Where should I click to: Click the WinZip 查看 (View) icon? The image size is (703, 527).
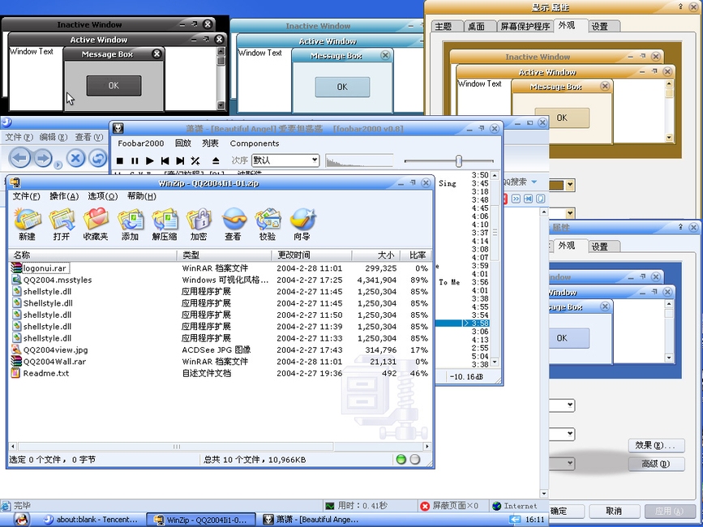pyautogui.click(x=234, y=224)
